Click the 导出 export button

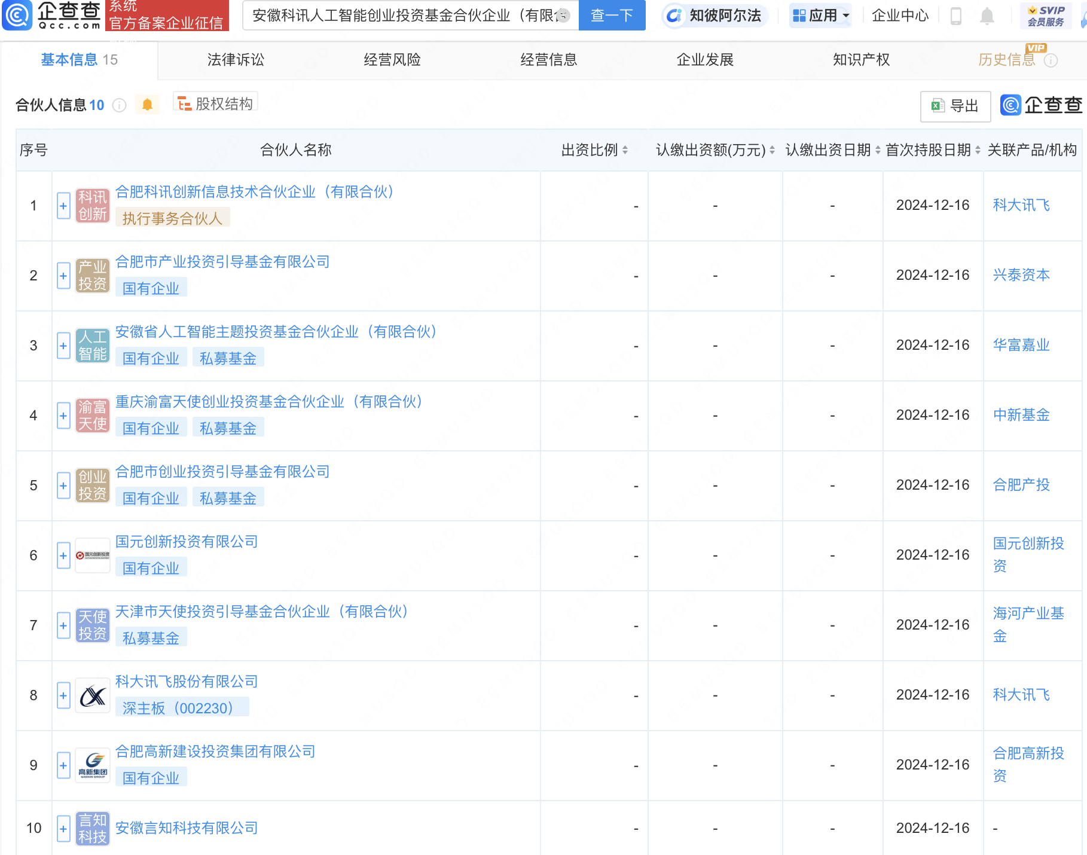(x=955, y=106)
